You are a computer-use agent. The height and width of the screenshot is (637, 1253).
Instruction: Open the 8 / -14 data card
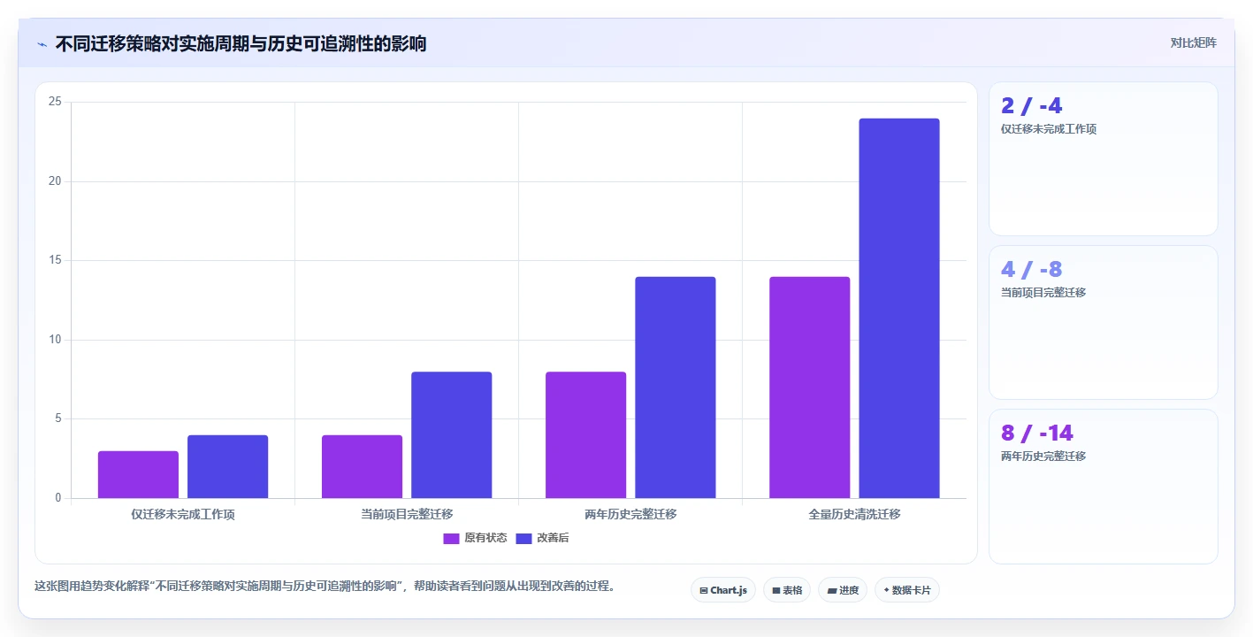(x=1103, y=487)
